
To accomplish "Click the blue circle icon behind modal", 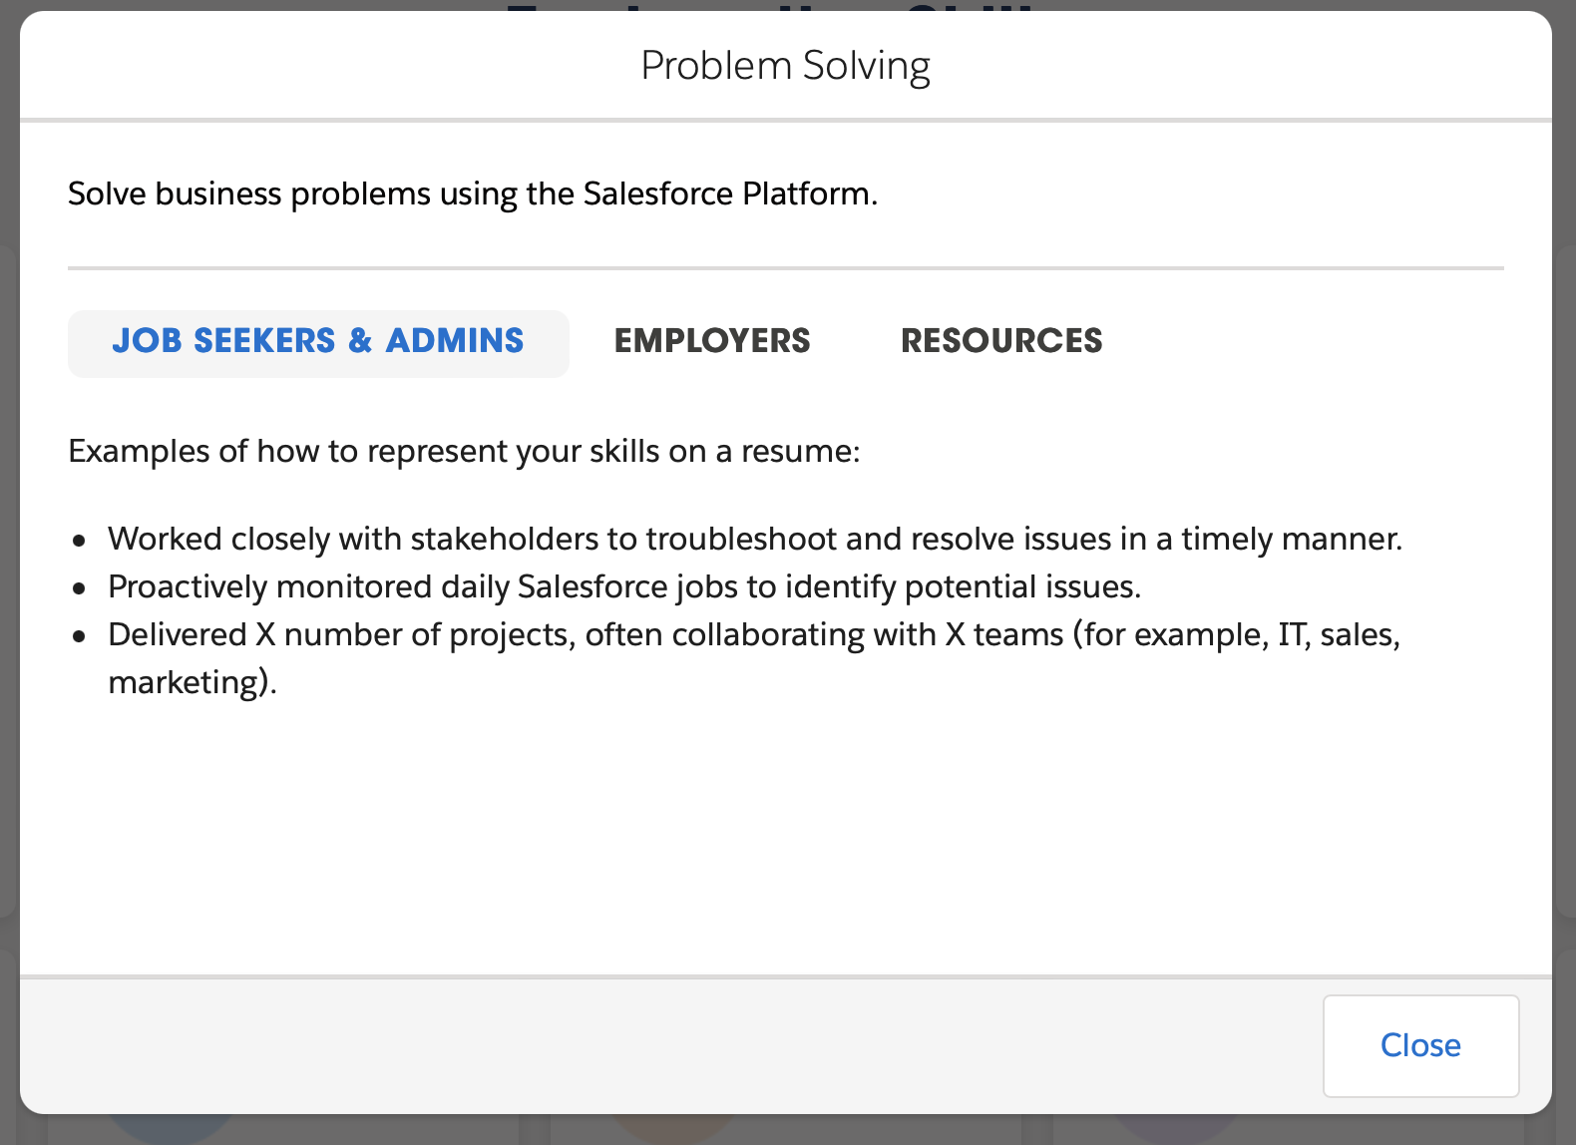I will click(170, 1129).
